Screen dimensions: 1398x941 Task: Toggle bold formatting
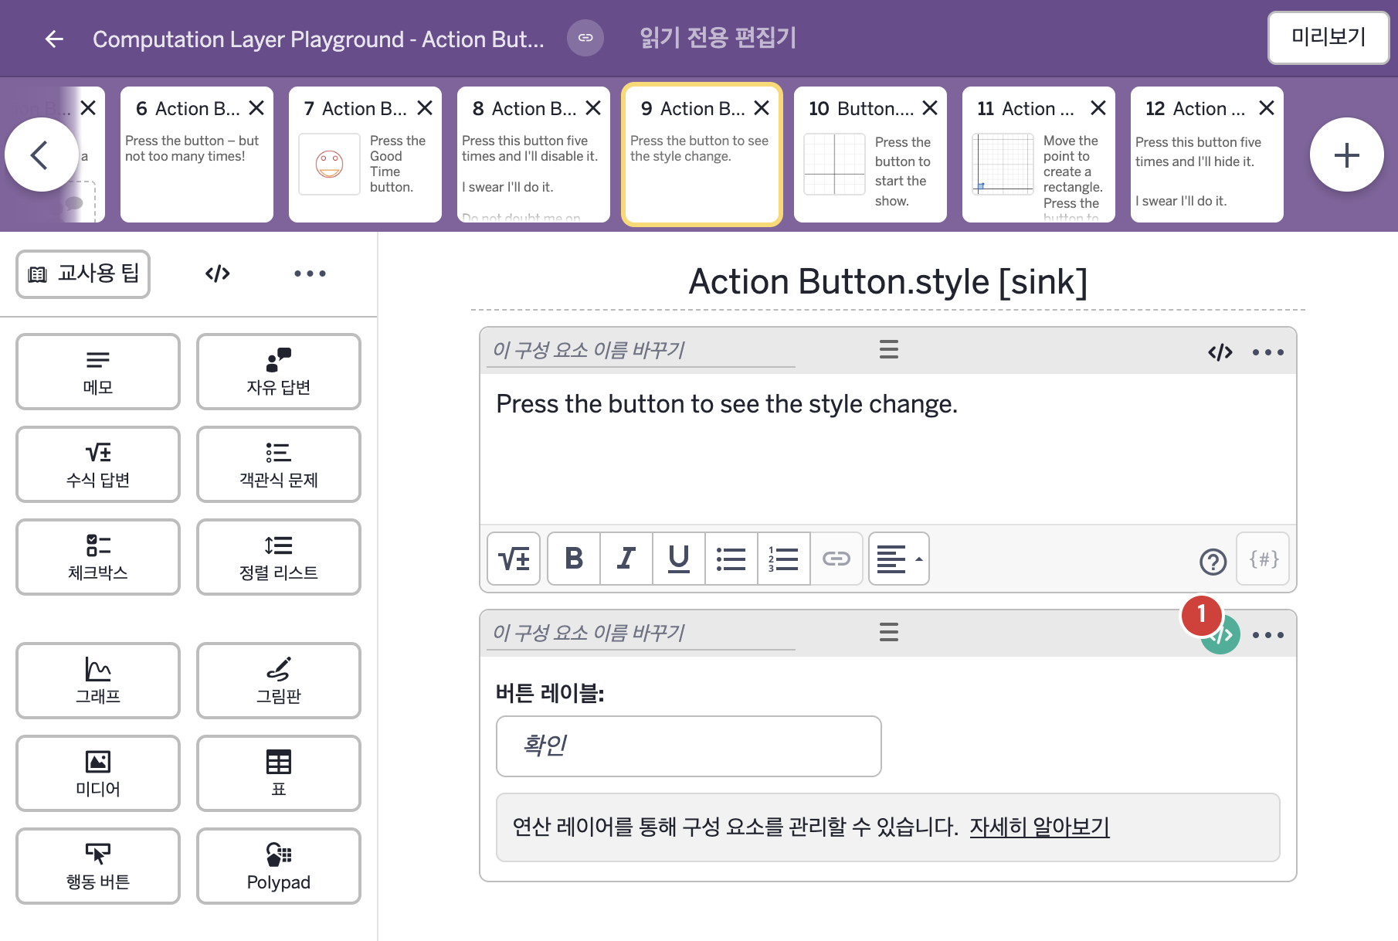click(574, 559)
